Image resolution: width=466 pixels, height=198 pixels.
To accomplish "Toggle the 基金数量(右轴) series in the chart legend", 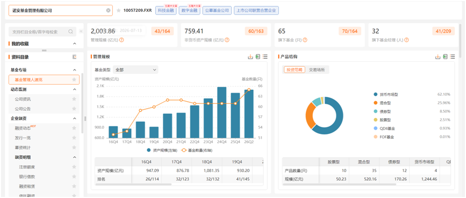I will 196,151.
